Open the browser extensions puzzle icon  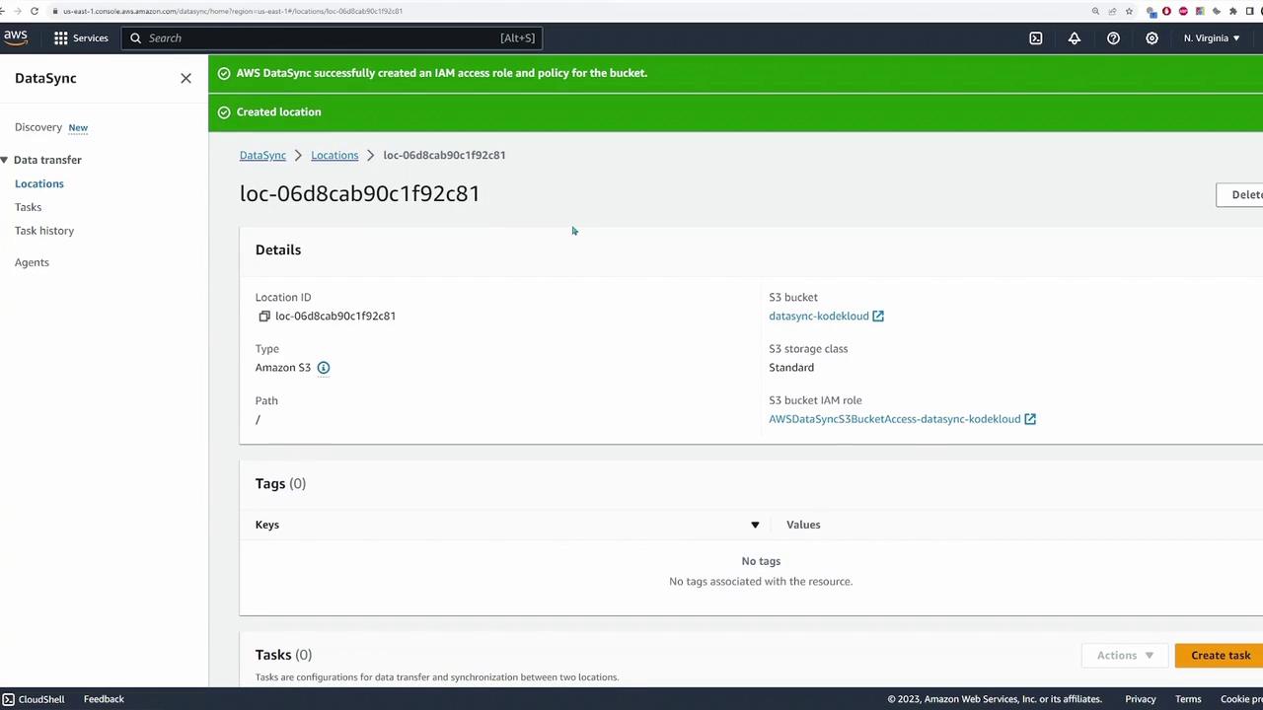[x=1232, y=11]
